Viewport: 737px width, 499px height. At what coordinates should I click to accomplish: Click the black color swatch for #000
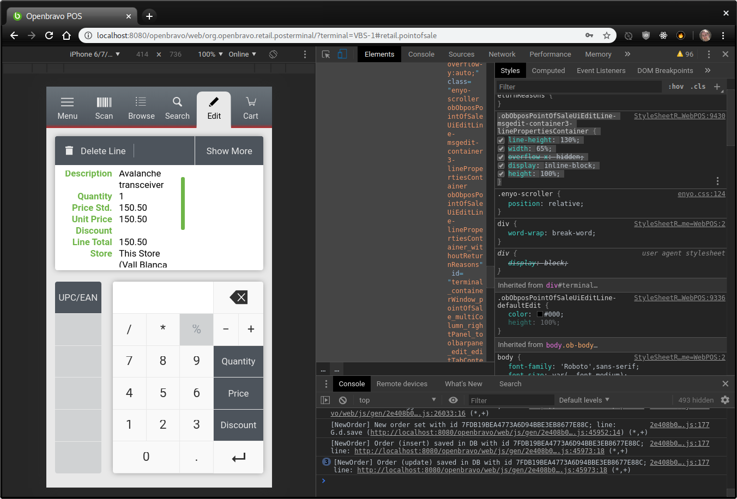click(x=540, y=314)
